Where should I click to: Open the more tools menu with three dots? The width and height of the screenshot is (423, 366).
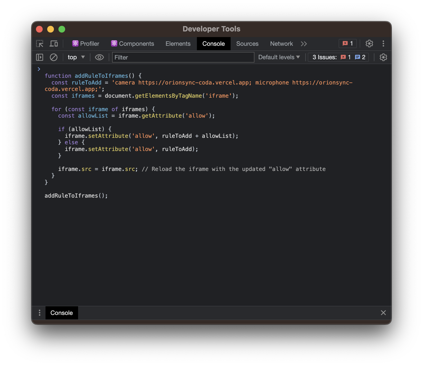click(383, 44)
